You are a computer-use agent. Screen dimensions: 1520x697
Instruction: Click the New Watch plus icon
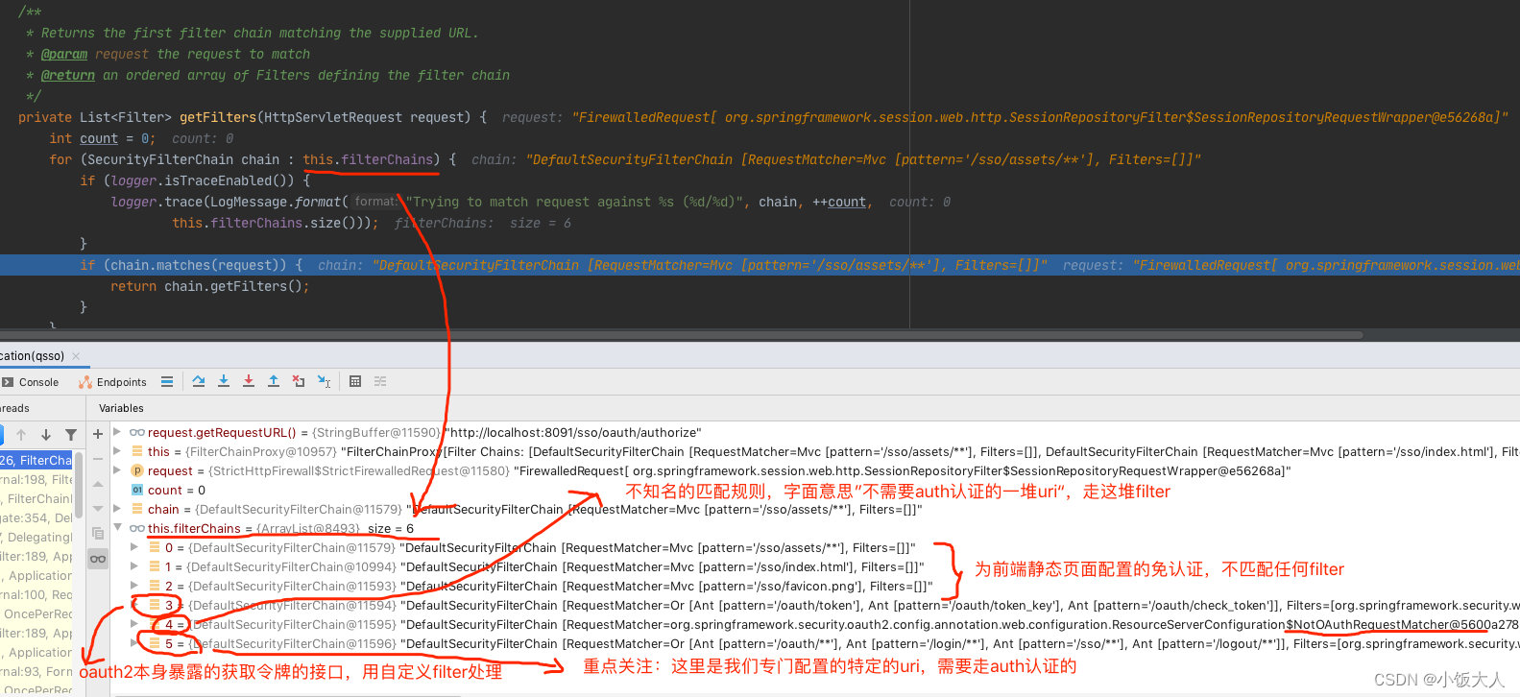(x=98, y=434)
